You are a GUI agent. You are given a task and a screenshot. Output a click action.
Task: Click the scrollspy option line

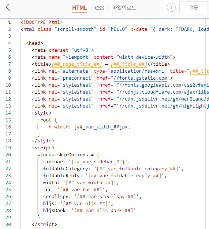(x=92, y=197)
